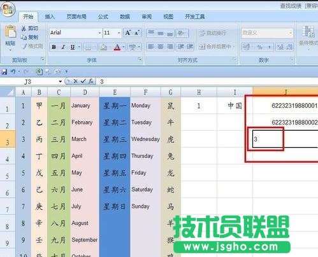Click the accounting currency format icon

coord(247,47)
